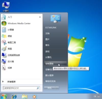Click the 入门 Getting Started icon
Image resolution: width=102 pixels, height=99 pixels.
4,17
